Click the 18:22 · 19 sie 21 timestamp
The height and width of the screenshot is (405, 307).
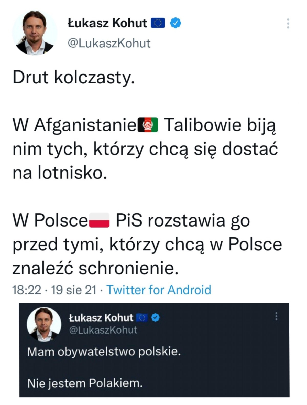point(54,290)
